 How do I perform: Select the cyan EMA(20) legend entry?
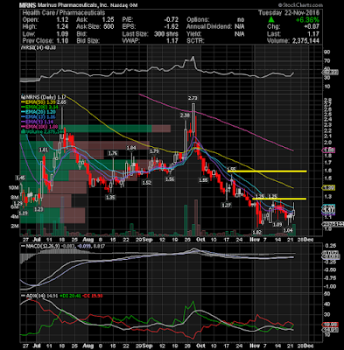[x=38, y=112]
